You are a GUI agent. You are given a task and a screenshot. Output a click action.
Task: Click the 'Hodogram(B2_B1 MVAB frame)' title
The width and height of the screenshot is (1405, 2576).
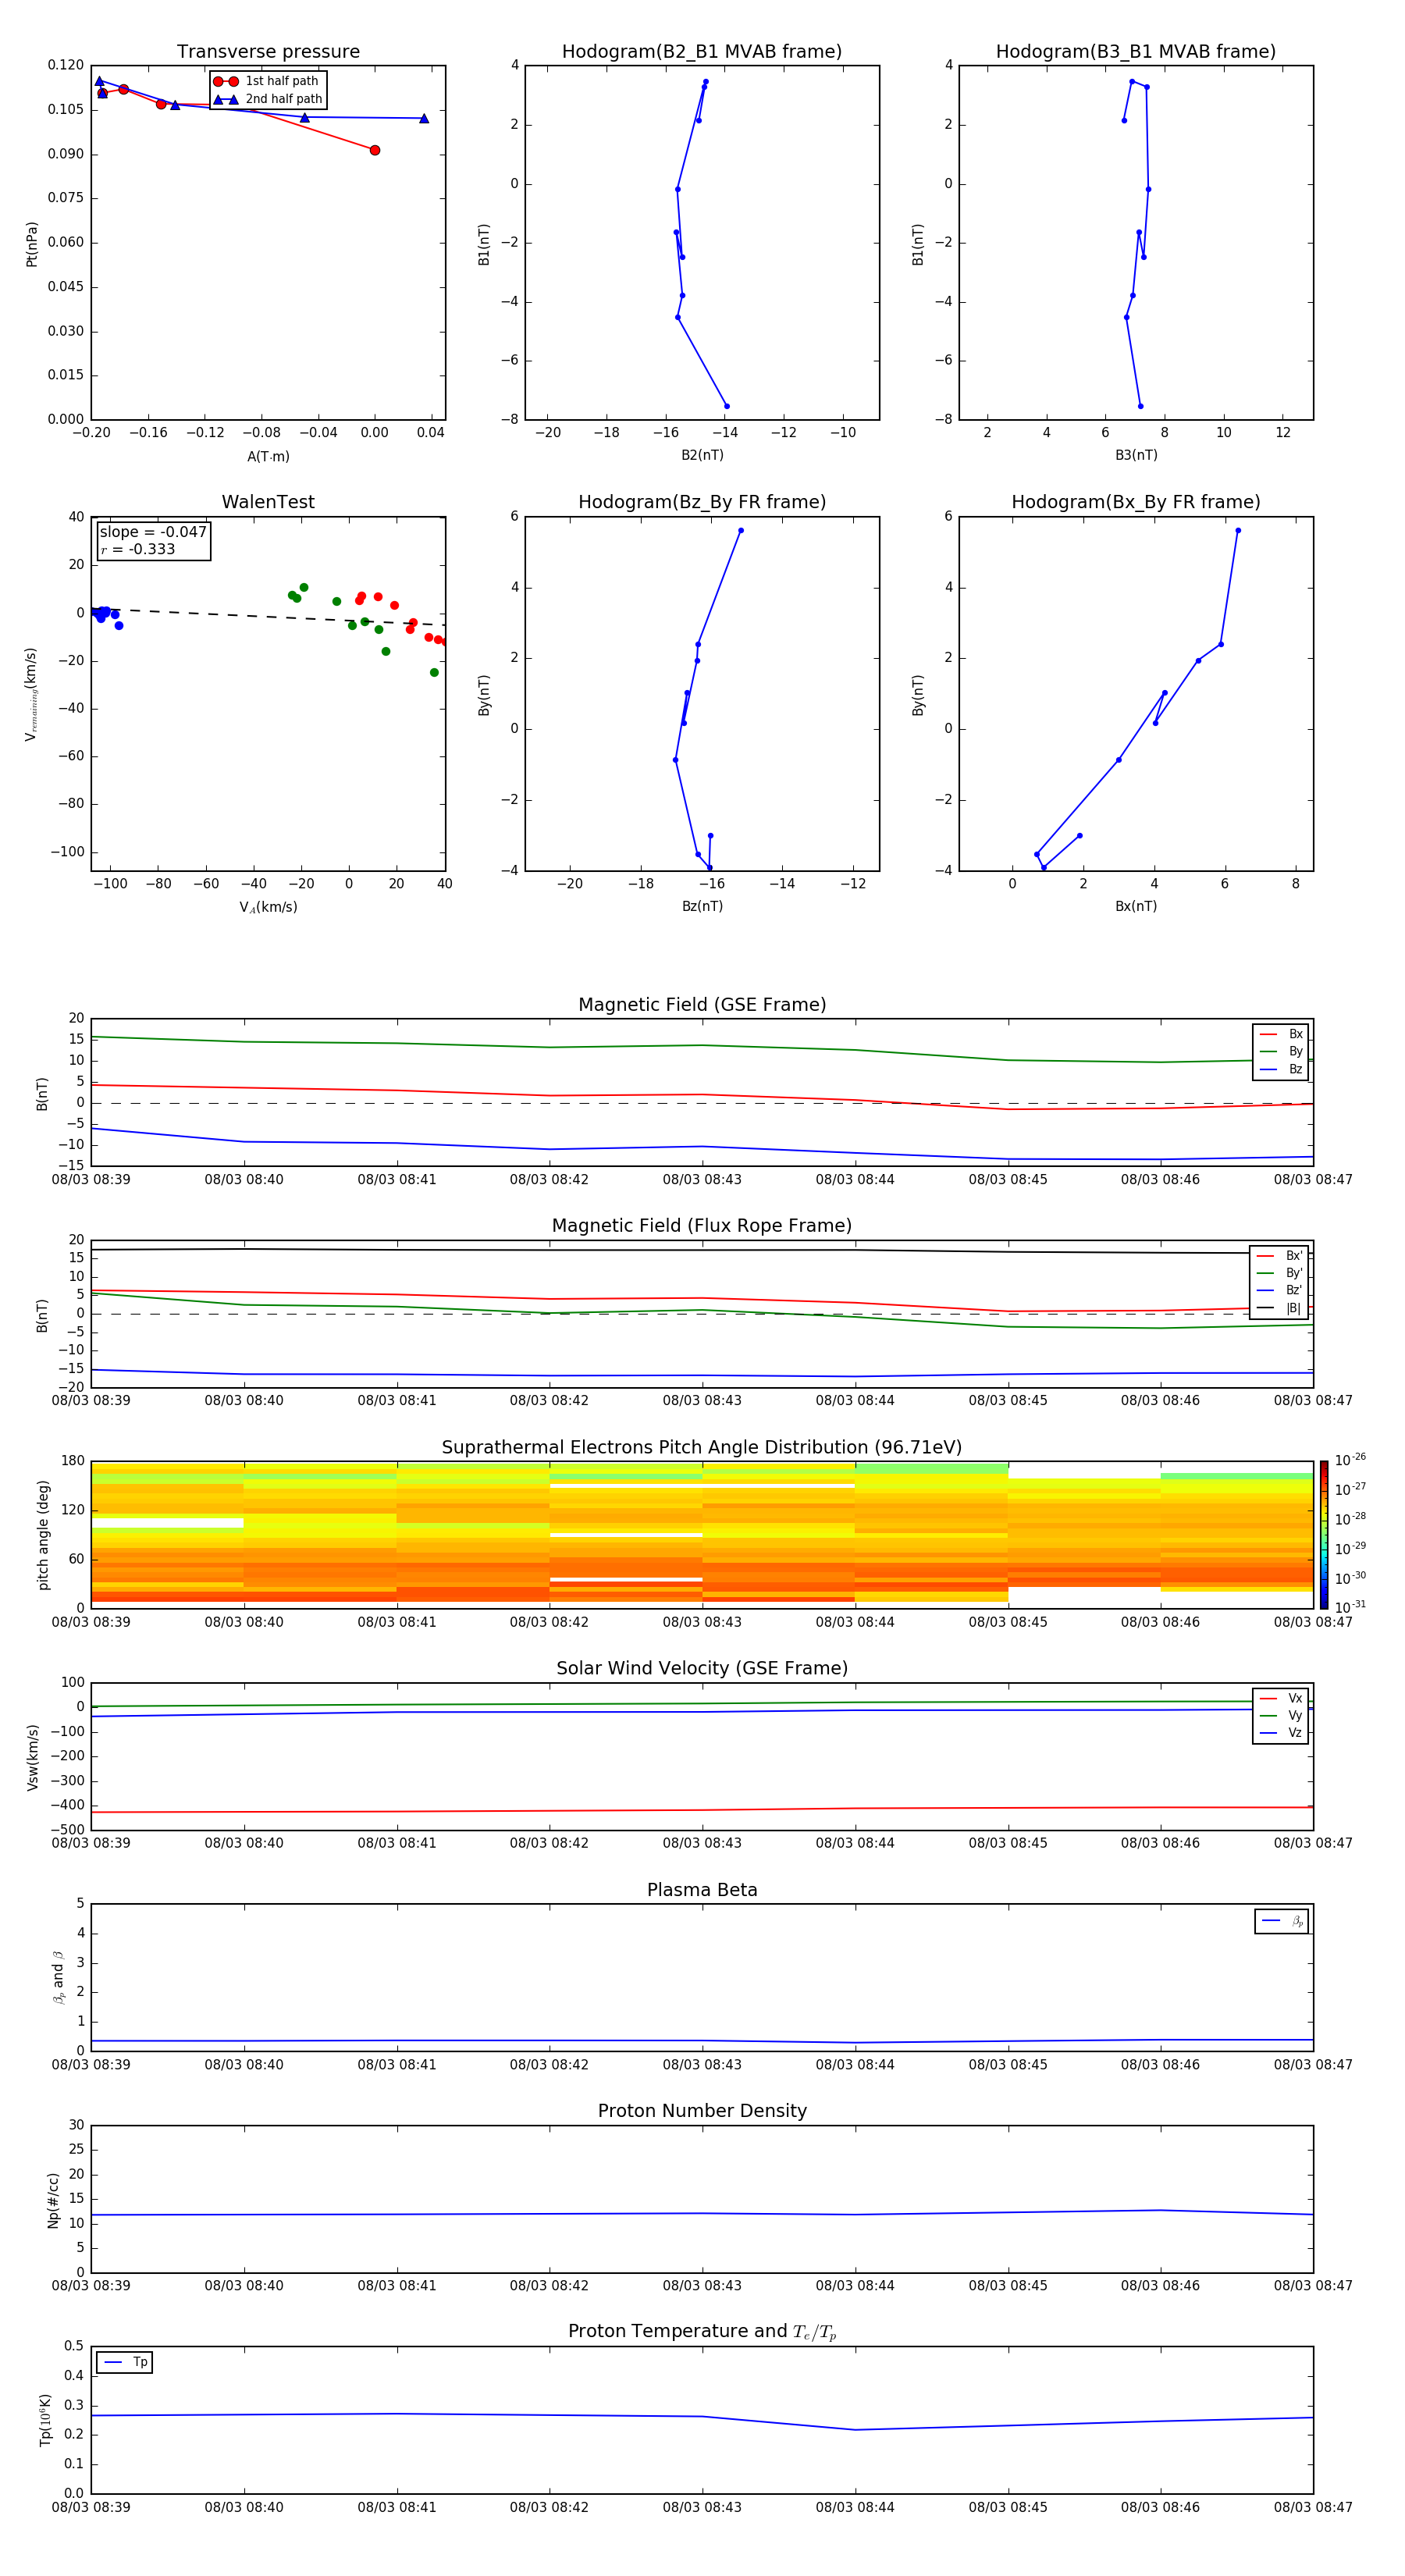(702, 51)
